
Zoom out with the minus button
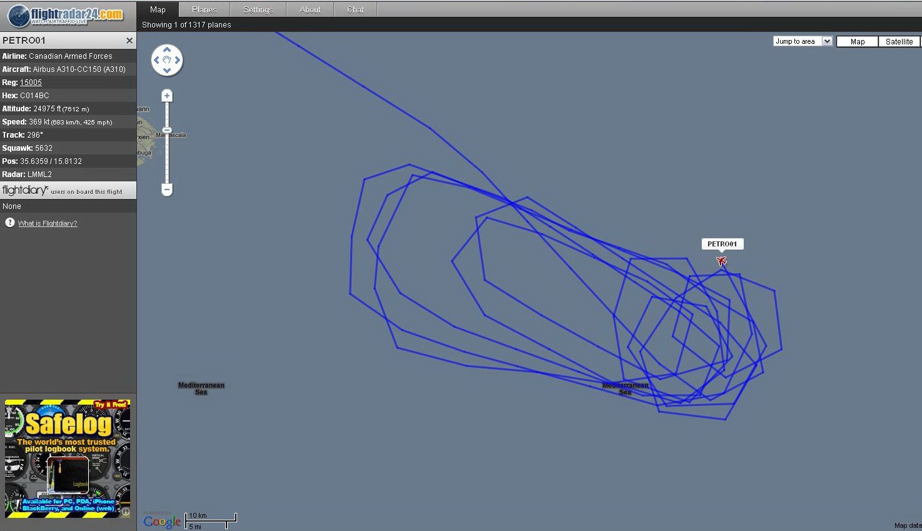(x=167, y=189)
